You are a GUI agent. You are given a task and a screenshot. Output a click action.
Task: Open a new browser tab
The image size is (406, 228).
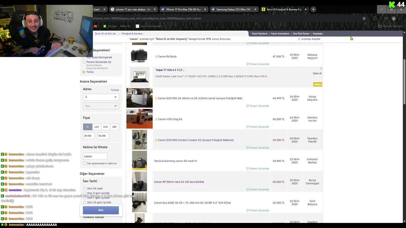tap(313, 9)
